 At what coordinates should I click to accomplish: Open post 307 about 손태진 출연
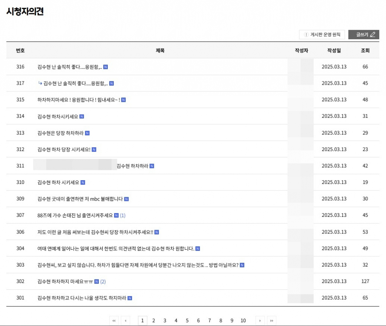[75, 215]
